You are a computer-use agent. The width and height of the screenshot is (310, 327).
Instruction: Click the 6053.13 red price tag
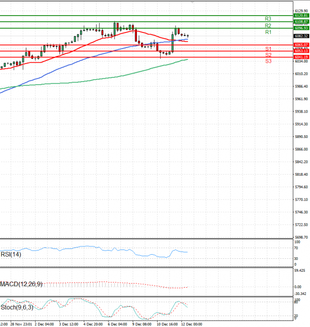(x=301, y=51)
